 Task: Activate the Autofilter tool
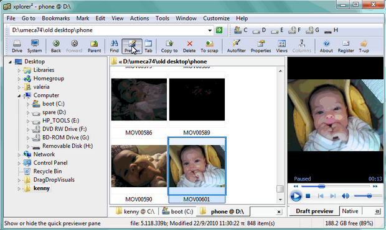point(237,46)
